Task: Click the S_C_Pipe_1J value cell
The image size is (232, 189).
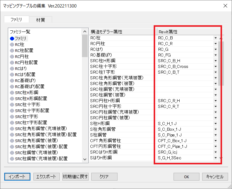Action: 185,135
